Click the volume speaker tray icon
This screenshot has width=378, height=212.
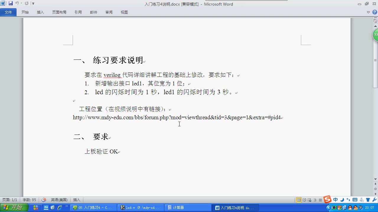coord(361,208)
